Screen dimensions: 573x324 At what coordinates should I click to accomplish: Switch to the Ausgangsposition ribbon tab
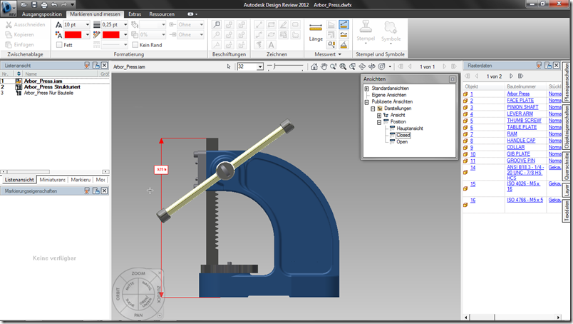pyautogui.click(x=41, y=14)
